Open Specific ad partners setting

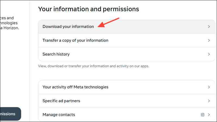tap(127, 101)
